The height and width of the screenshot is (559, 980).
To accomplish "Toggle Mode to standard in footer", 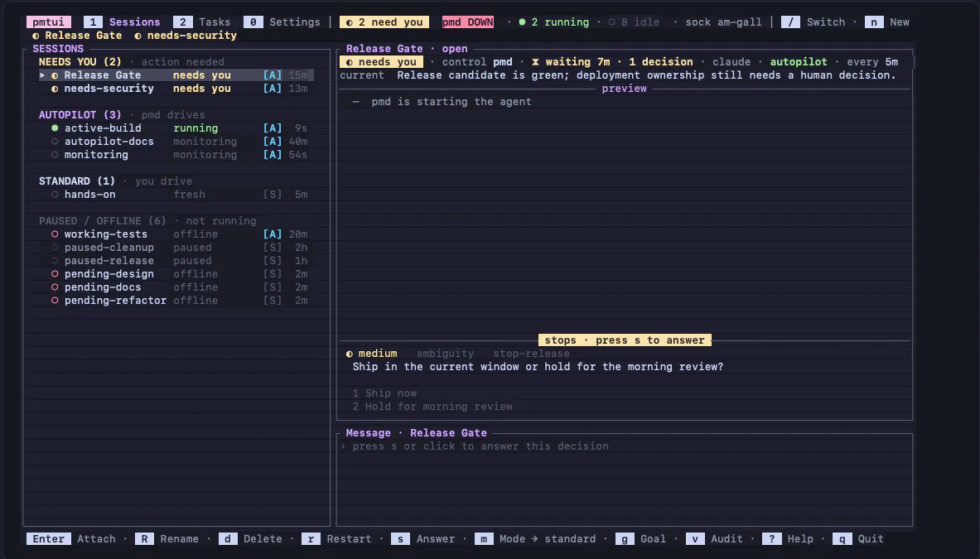I will click(x=535, y=538).
